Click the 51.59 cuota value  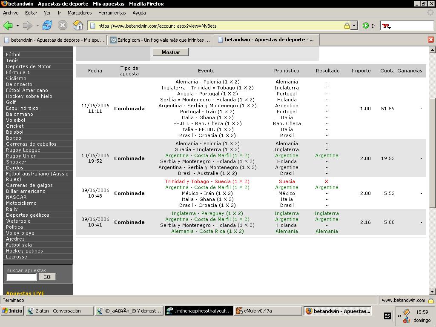coord(387,109)
